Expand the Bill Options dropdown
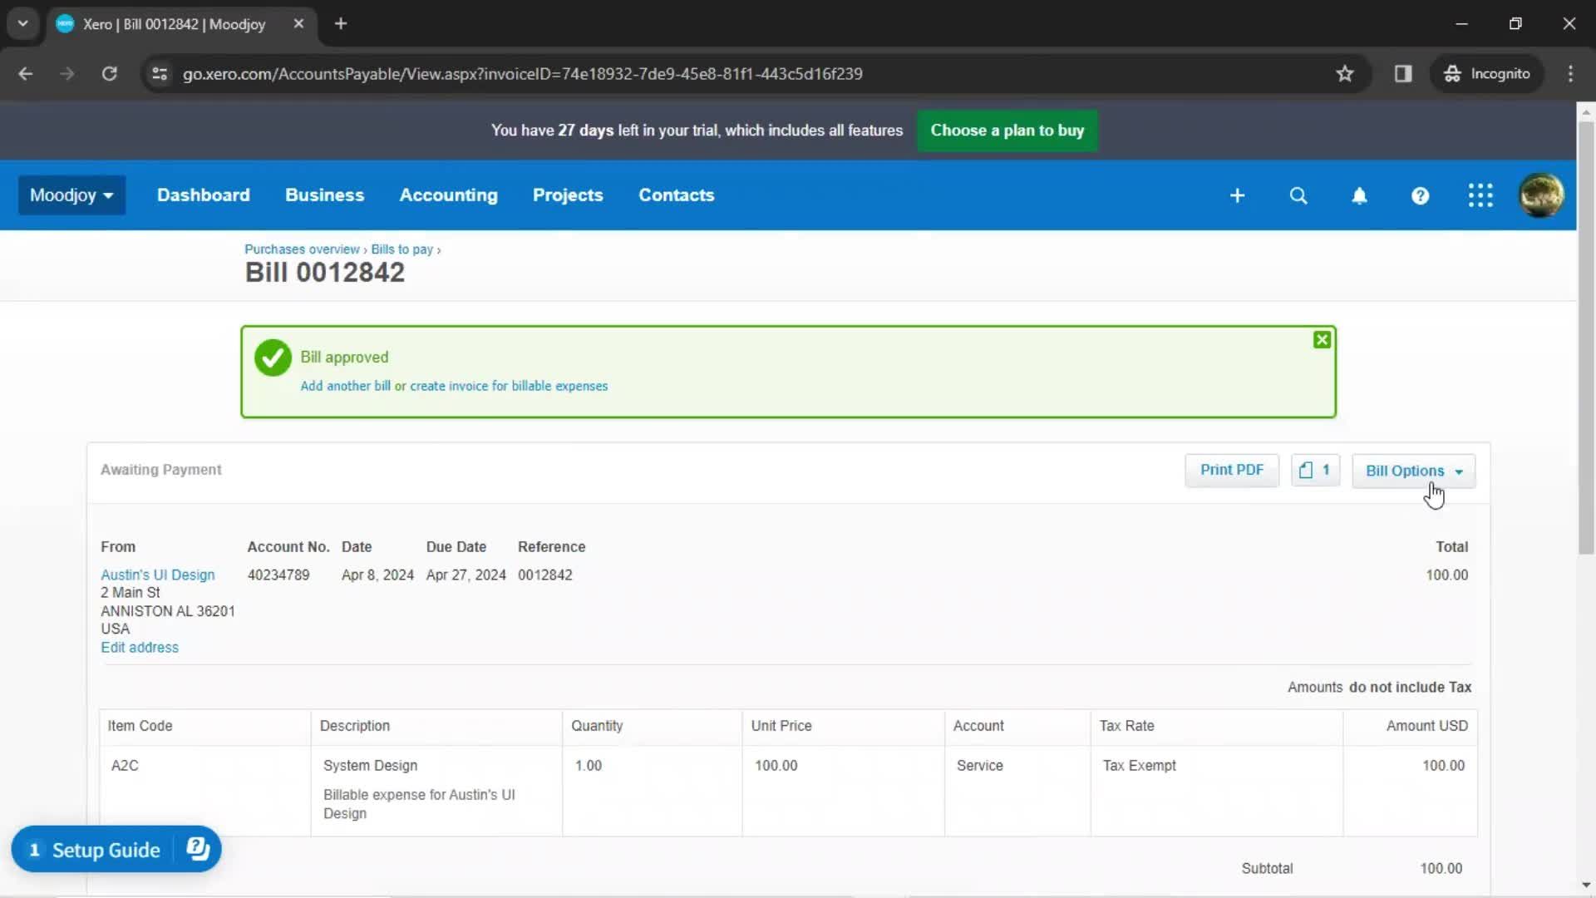The height and width of the screenshot is (898, 1596). click(1413, 471)
